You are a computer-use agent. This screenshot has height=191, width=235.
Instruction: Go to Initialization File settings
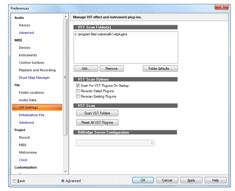pos(32,115)
